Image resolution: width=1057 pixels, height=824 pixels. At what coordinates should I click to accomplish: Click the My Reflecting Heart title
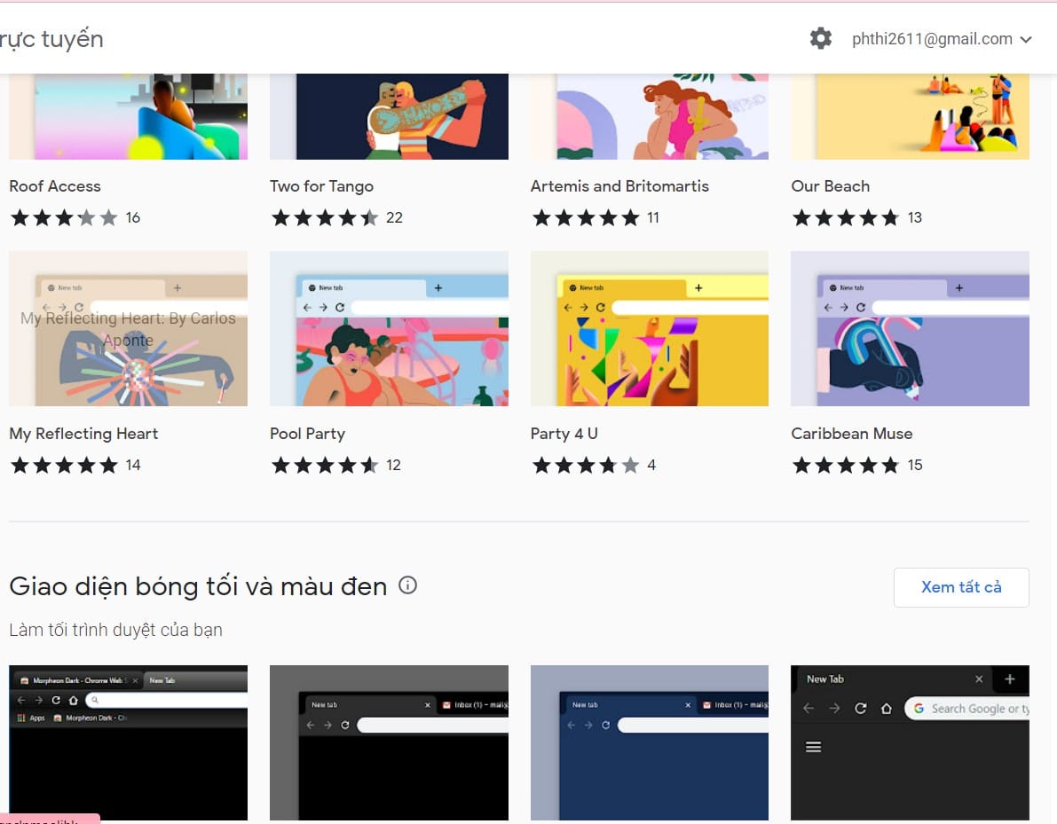pyautogui.click(x=83, y=434)
